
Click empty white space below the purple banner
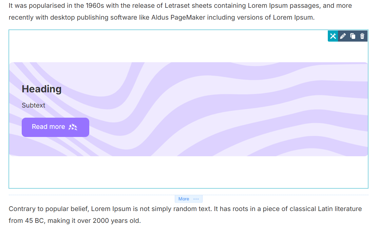(x=170, y=172)
